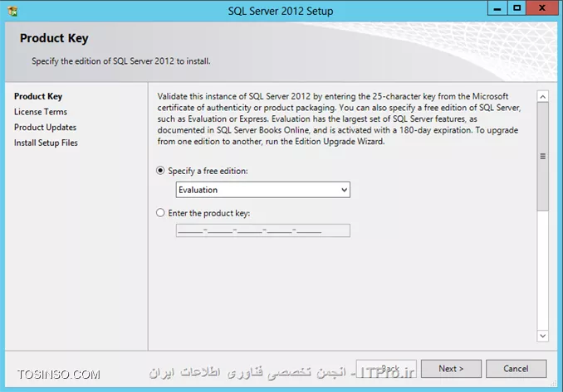
Task: Click the Next > button
Action: [451, 369]
